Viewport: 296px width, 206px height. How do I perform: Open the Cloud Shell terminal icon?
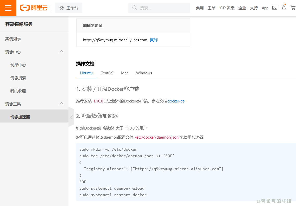pos(275,8)
